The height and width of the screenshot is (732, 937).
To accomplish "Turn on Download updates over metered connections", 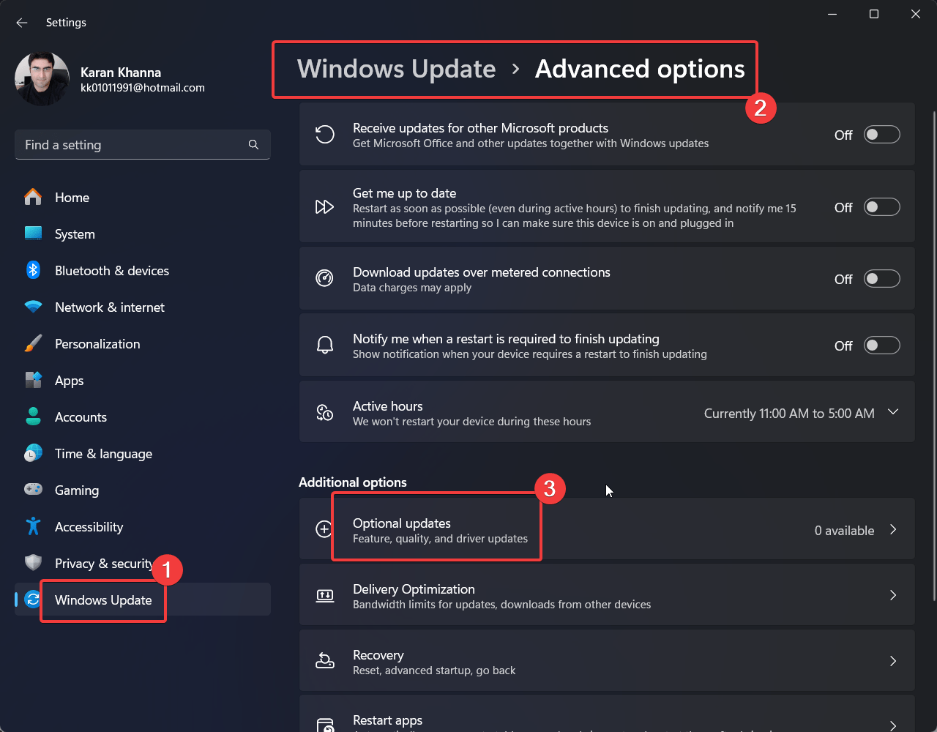I will pyautogui.click(x=881, y=279).
